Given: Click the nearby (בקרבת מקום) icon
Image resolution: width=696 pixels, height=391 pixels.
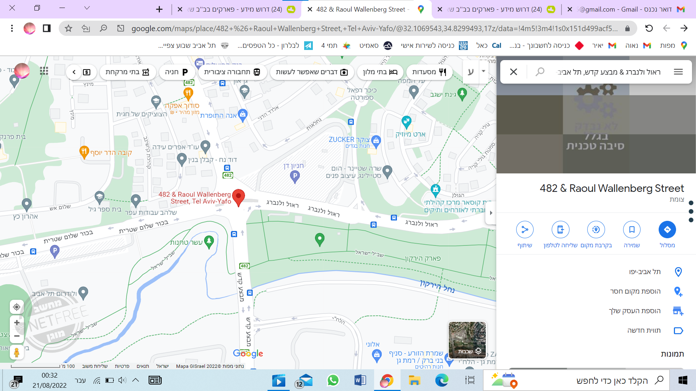Looking at the screenshot, I should click(x=596, y=230).
